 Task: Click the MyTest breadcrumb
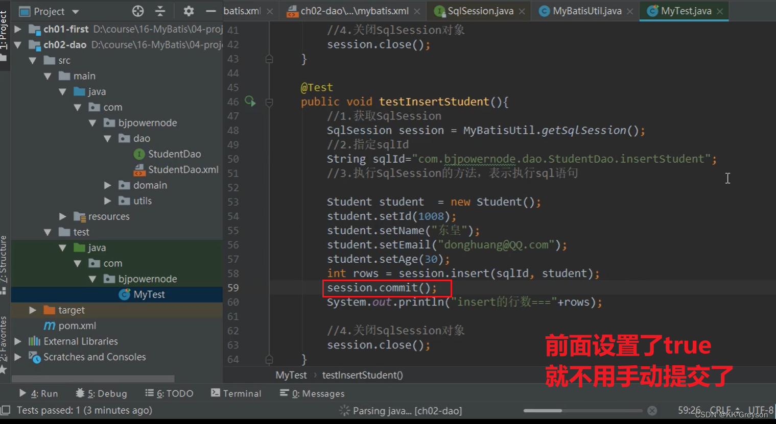pos(291,375)
